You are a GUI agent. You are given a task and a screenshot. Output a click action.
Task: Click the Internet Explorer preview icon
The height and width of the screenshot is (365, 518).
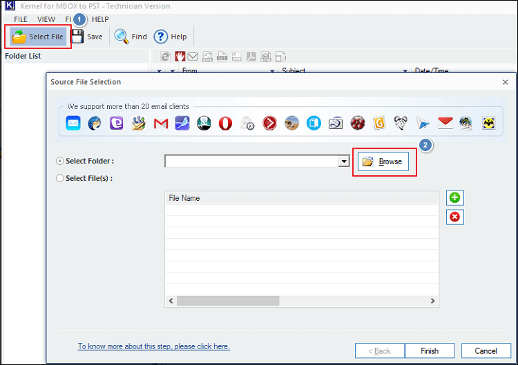click(166, 57)
